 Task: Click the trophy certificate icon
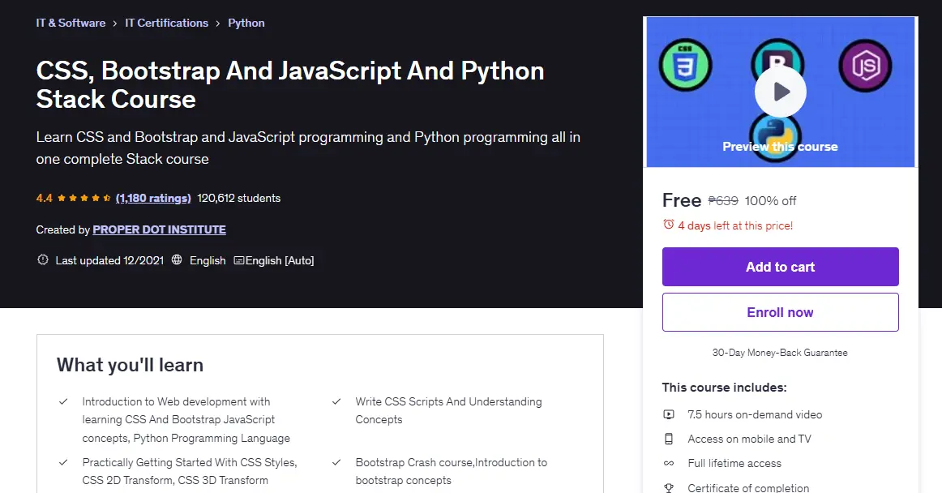coord(669,487)
